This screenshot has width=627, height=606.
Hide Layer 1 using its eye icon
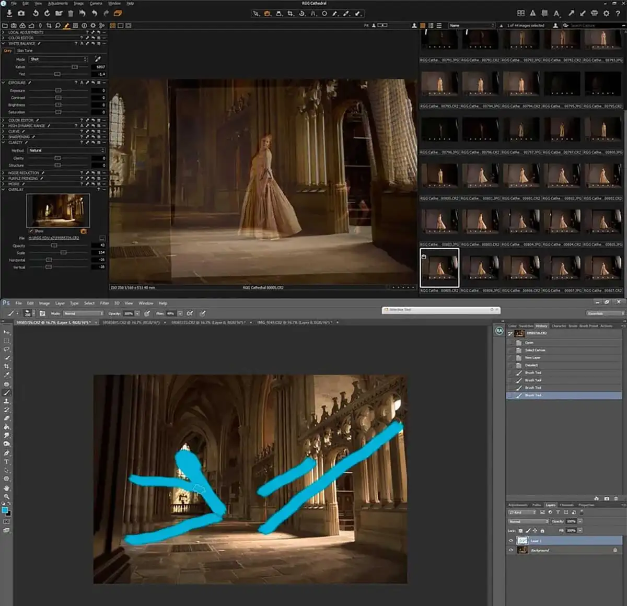click(x=511, y=541)
